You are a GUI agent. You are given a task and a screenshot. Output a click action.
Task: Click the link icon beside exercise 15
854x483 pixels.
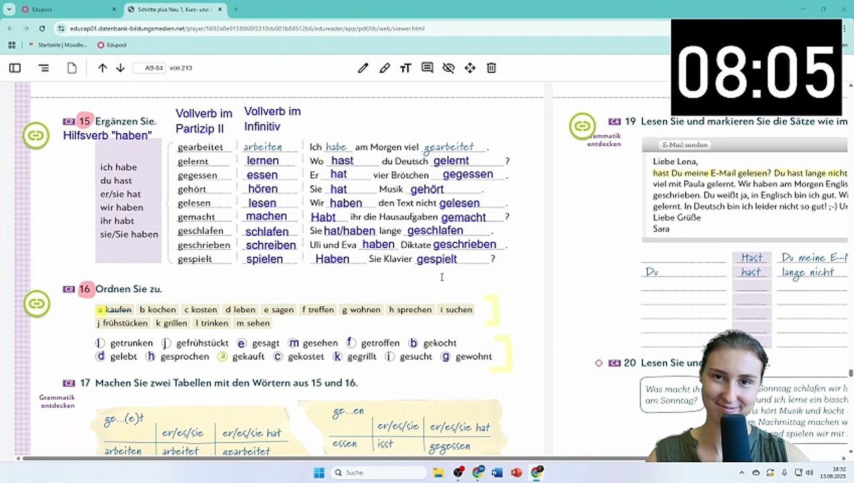[36, 136]
